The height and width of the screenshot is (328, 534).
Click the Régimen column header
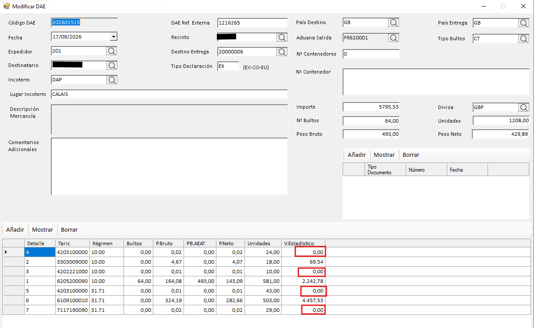click(106, 243)
